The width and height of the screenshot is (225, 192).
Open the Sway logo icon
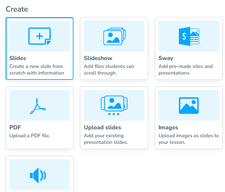pos(188,36)
